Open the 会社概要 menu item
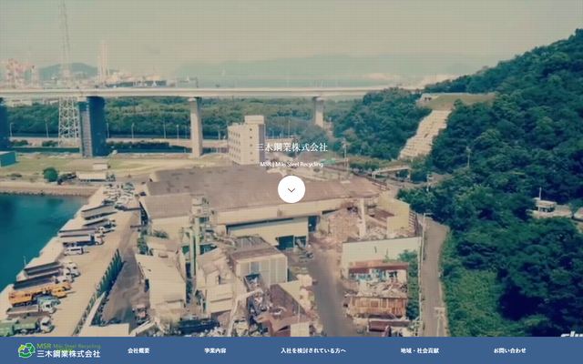 point(138,350)
